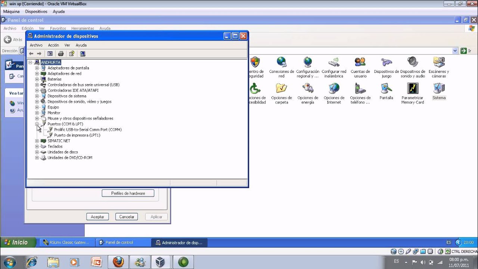Image resolution: width=478 pixels, height=269 pixels.
Task: Open Acción menu in Administrador de dispositivos
Action: tap(53, 45)
